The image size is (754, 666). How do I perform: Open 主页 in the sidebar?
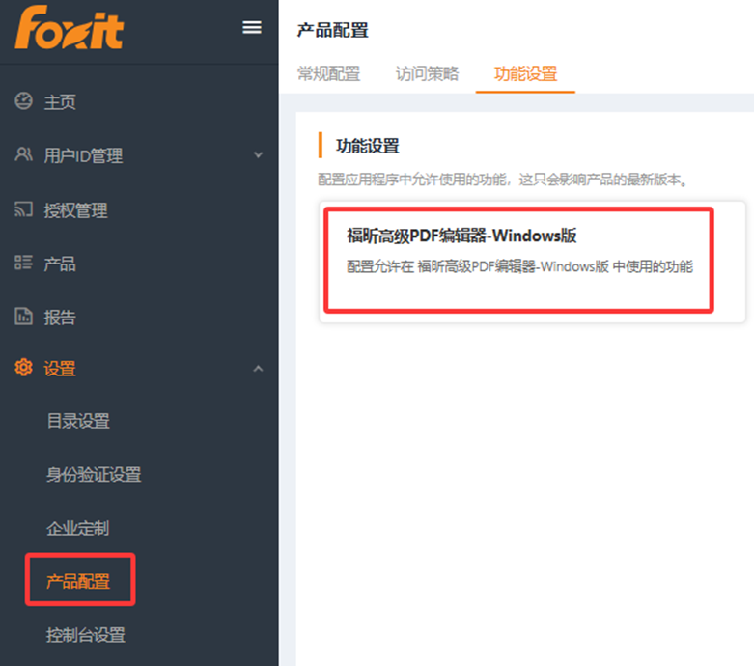tap(60, 102)
